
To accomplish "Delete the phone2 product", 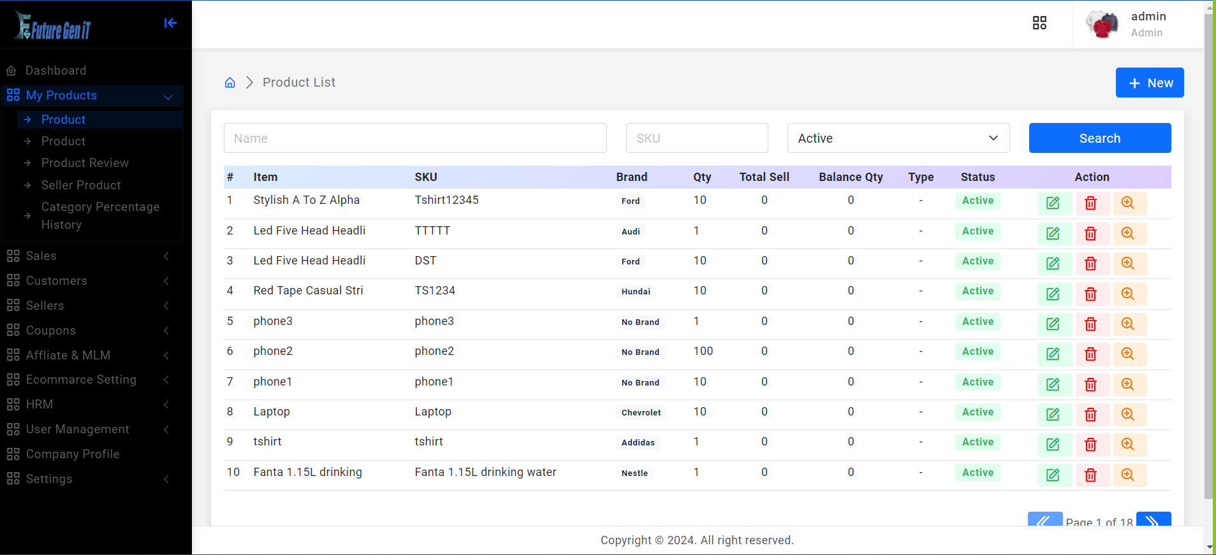I will pos(1090,354).
